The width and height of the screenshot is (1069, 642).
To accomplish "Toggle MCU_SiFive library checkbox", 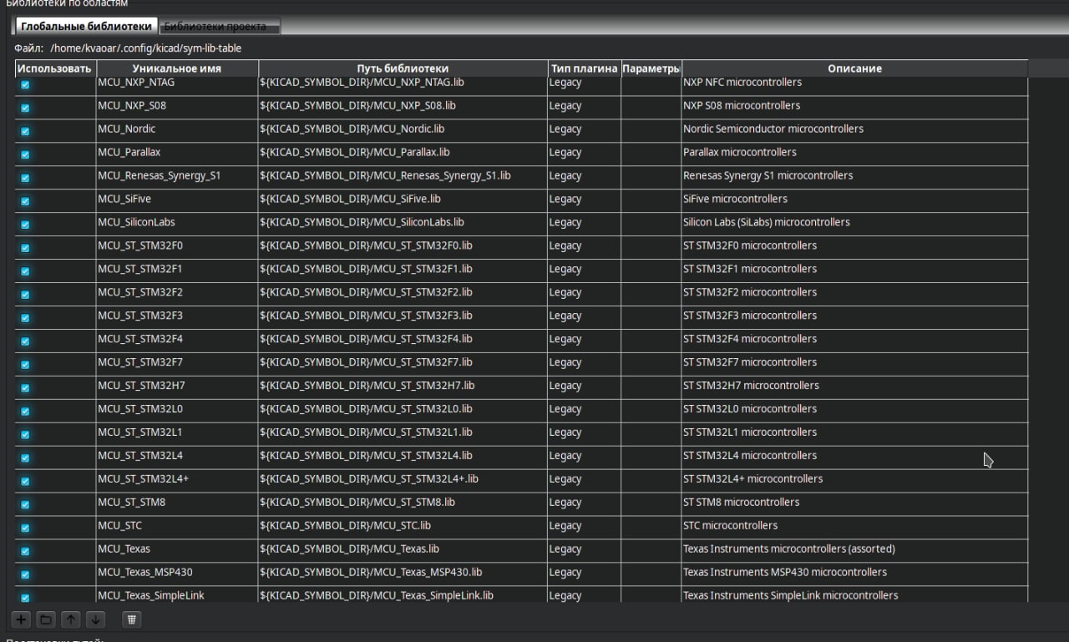I will (x=25, y=201).
